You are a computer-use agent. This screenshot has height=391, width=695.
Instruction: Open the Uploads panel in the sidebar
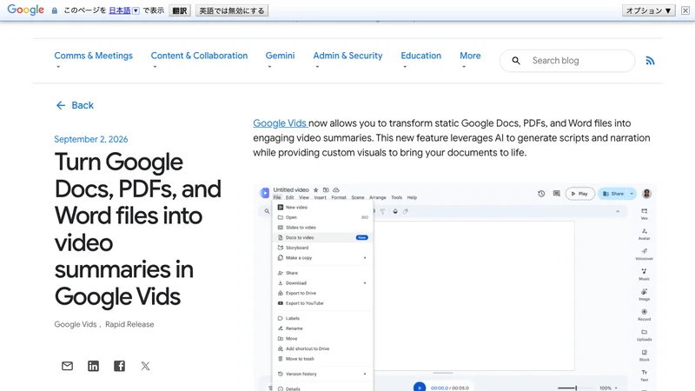pos(644,335)
